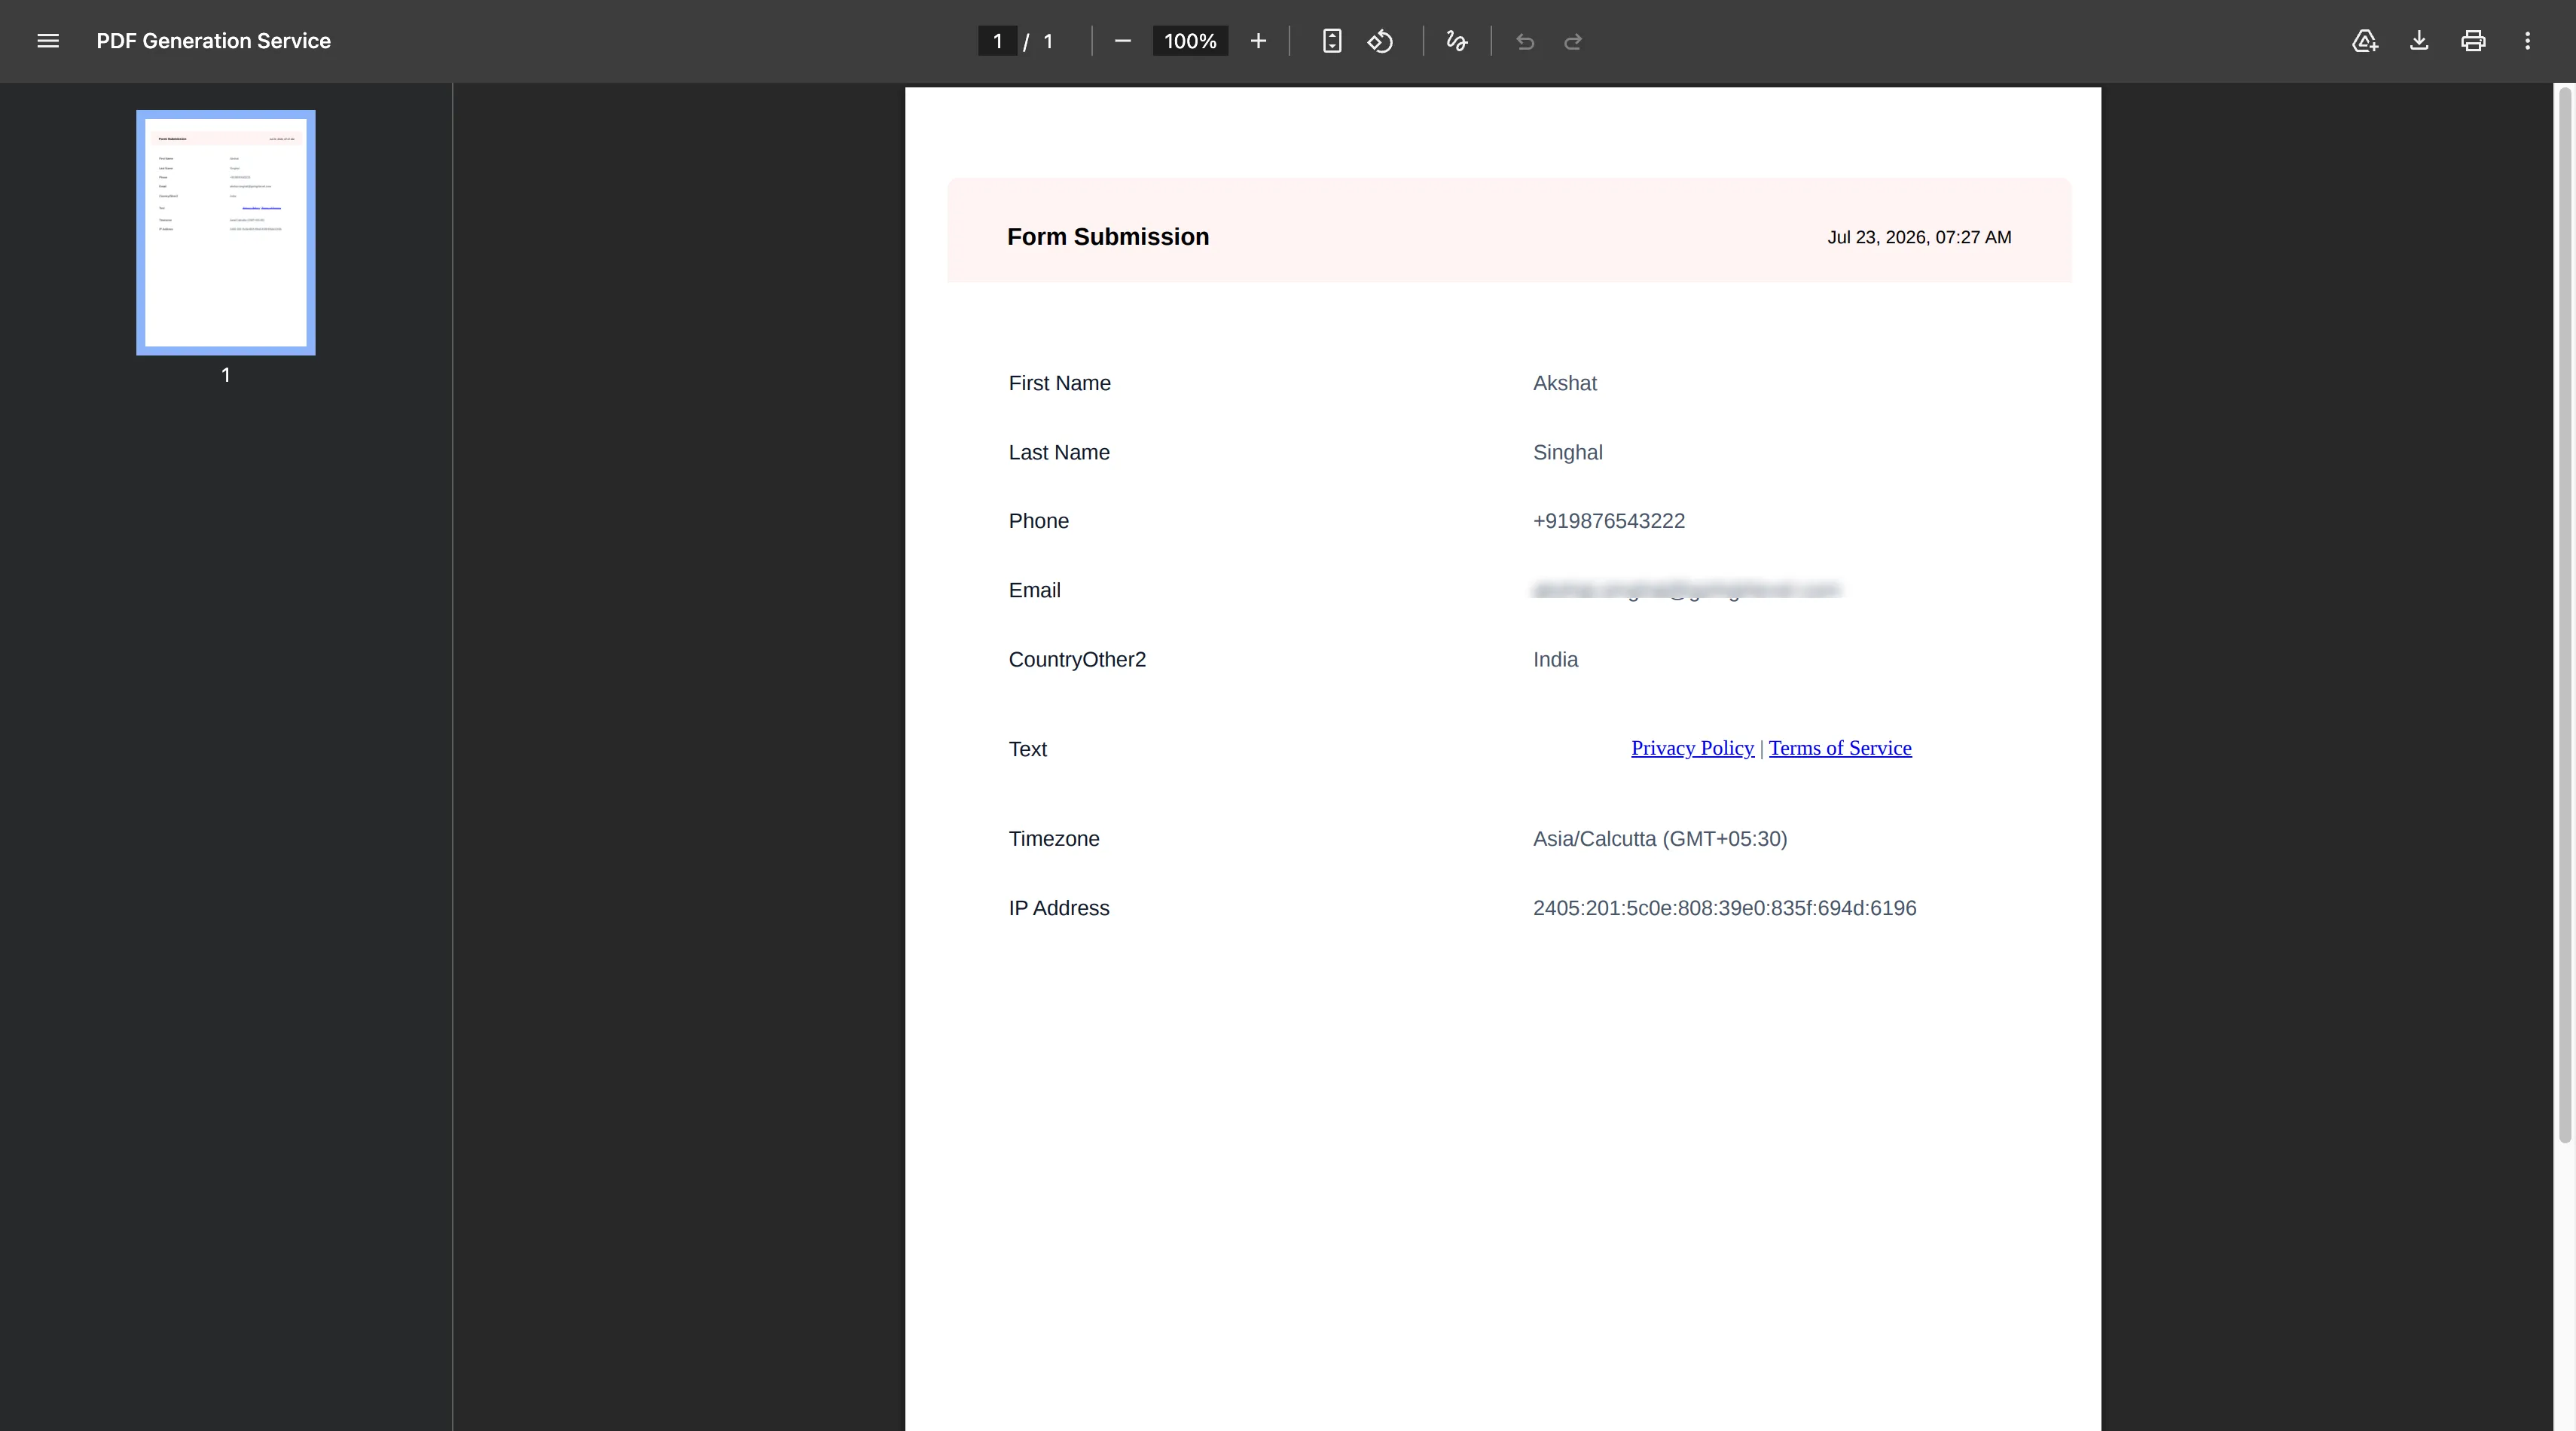Click the zoom out minus button

[x=1122, y=41]
